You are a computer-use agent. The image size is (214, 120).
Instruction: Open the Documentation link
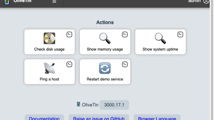point(44,118)
